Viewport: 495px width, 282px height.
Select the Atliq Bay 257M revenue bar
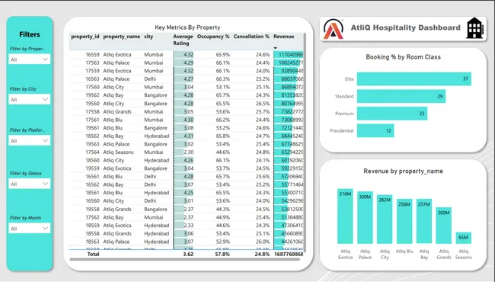[x=424, y=221]
